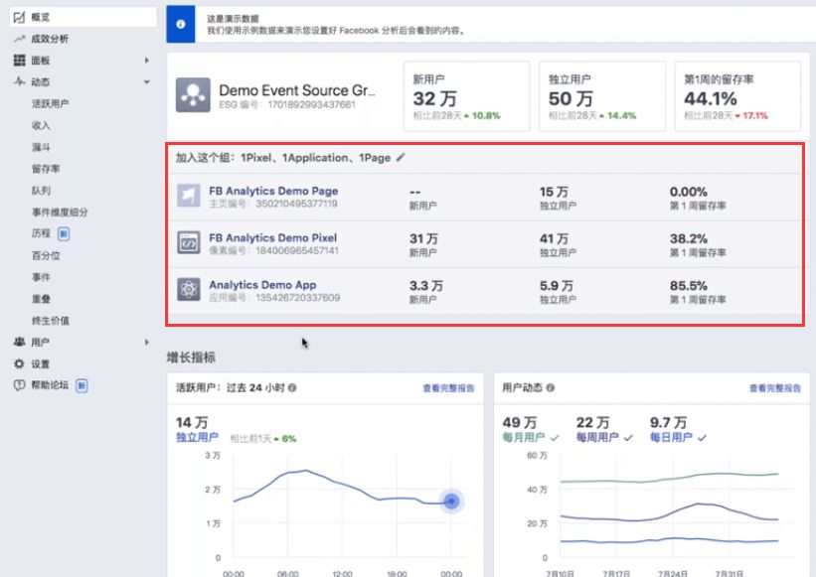This screenshot has width=816, height=577.
Task: Click the 新用户 32万 summary card
Action: [467, 96]
